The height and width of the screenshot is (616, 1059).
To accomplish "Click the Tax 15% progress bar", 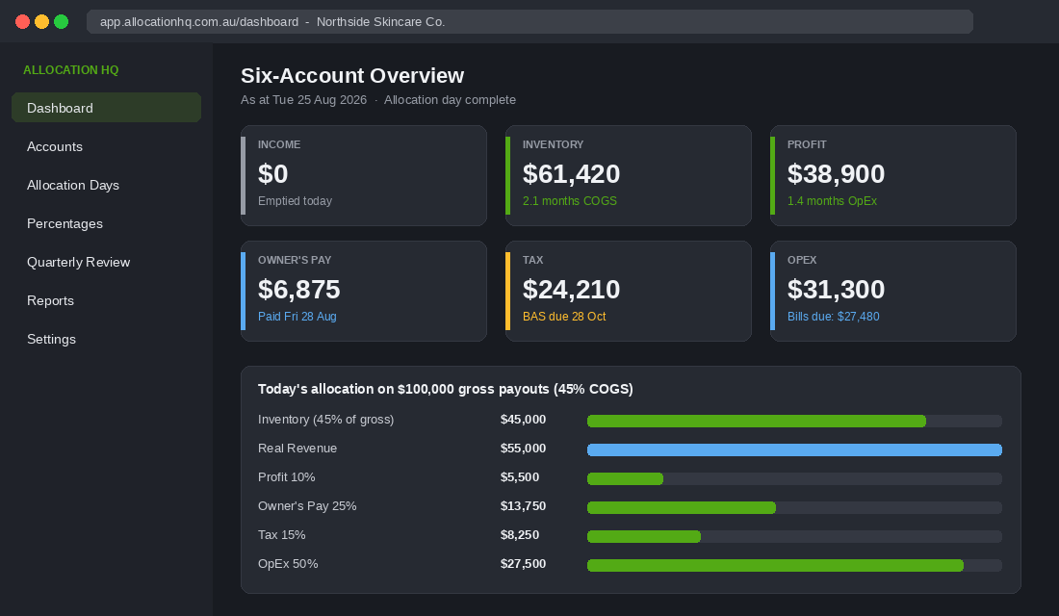I will 794,536.
